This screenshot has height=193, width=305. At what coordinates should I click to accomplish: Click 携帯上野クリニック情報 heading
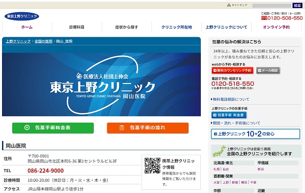pyautogui.click(x=178, y=164)
